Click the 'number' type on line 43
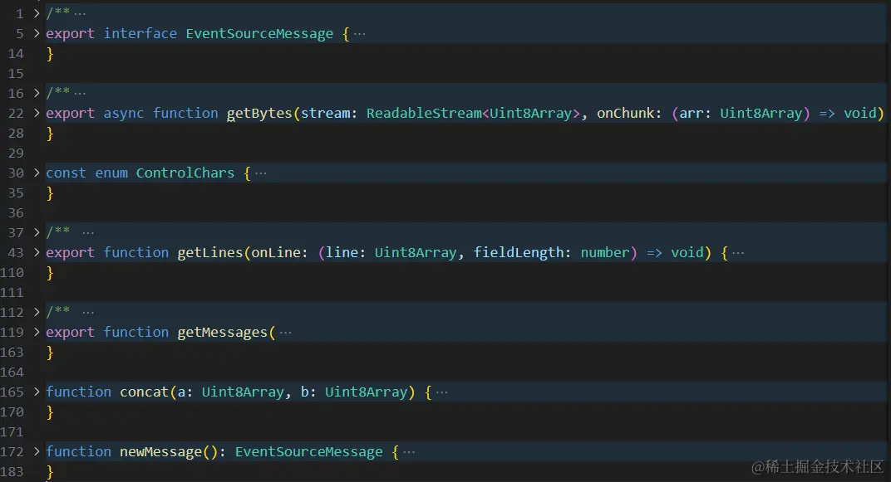 coord(604,252)
